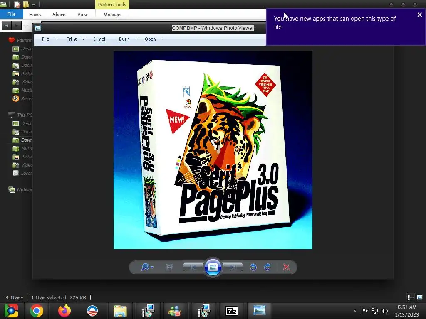Open the Manage ribbon tab

pos(112,15)
